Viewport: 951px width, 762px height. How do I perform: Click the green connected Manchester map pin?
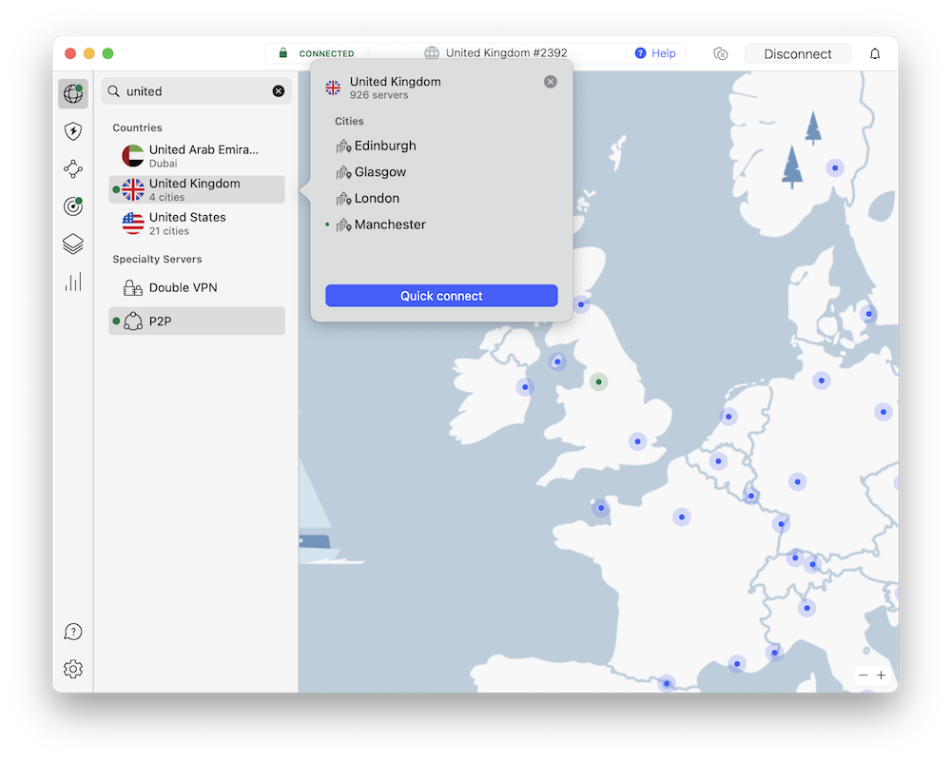click(598, 381)
